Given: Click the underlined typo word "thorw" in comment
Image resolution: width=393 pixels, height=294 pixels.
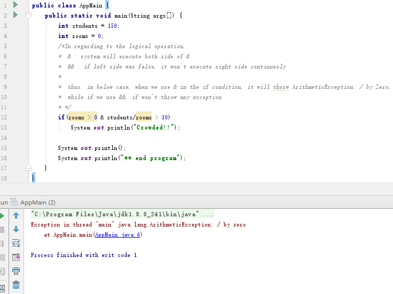Looking at the screenshot, I should 281,87.
